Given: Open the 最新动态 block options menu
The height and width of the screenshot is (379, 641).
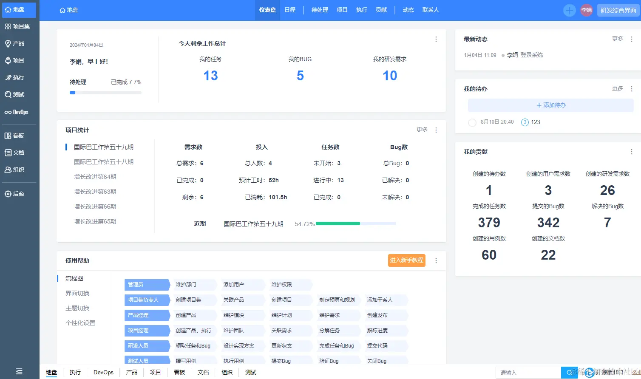Looking at the screenshot, I should pyautogui.click(x=632, y=39).
